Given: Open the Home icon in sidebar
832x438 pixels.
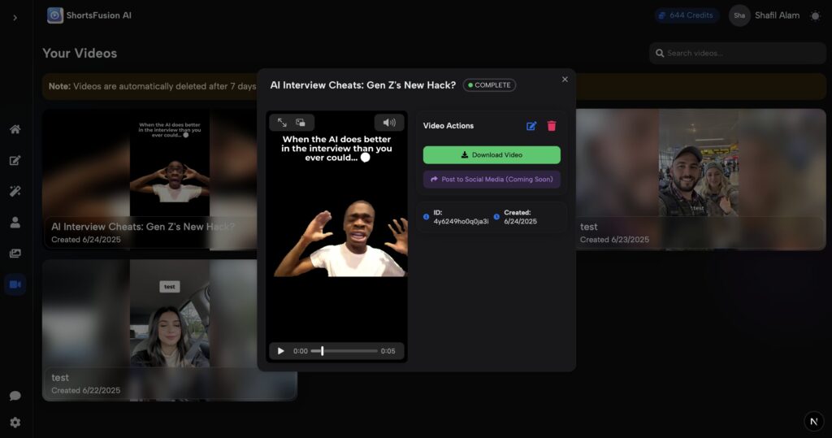Looking at the screenshot, I should point(15,129).
